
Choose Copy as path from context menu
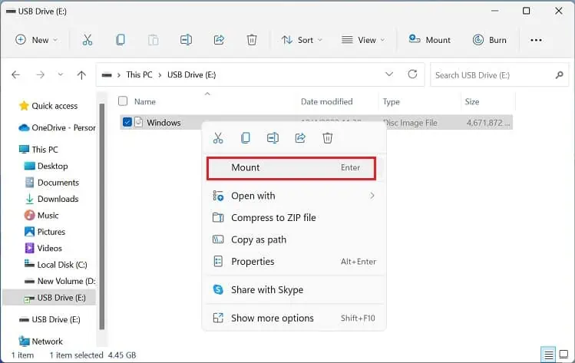[x=259, y=239]
